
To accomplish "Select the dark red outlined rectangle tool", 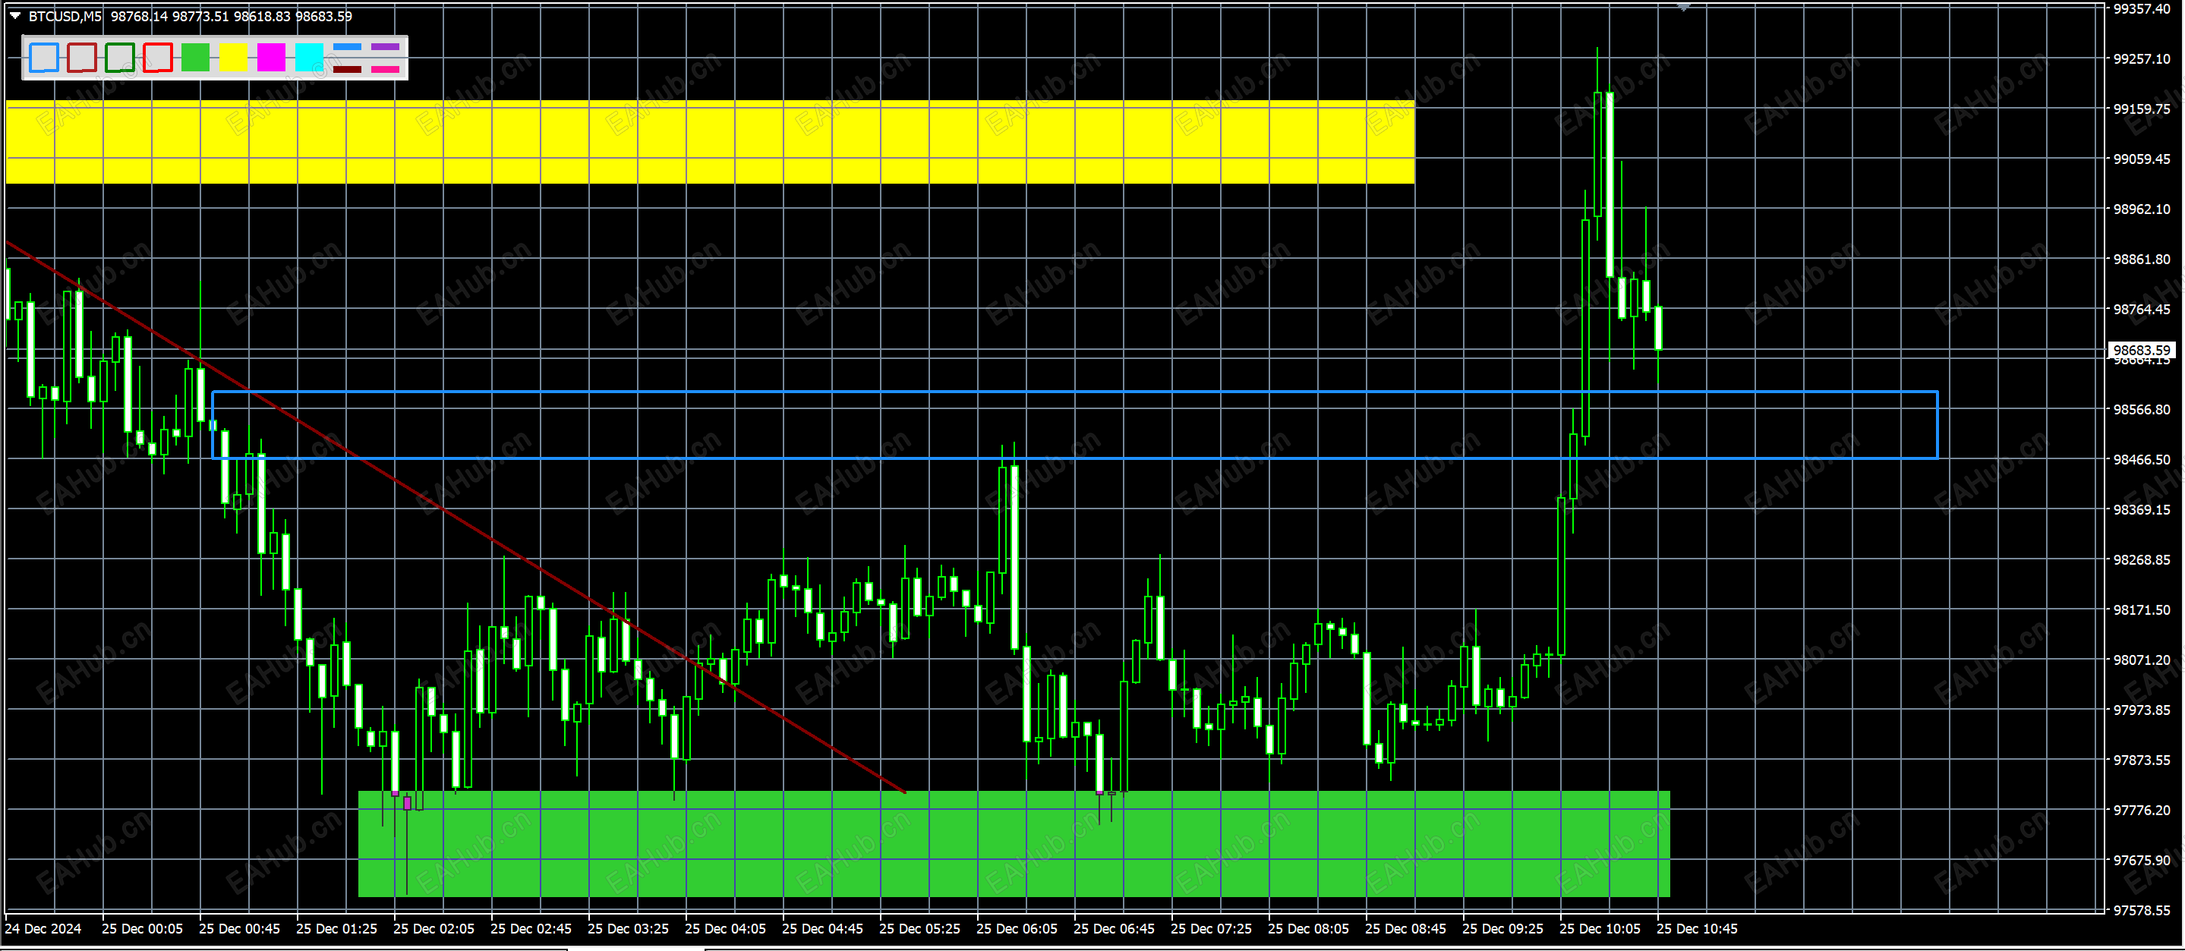I will (x=81, y=58).
